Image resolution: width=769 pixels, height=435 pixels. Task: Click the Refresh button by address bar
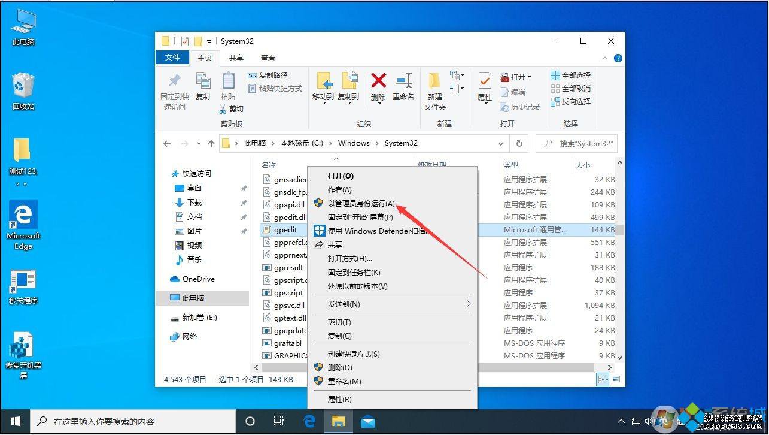(519, 144)
